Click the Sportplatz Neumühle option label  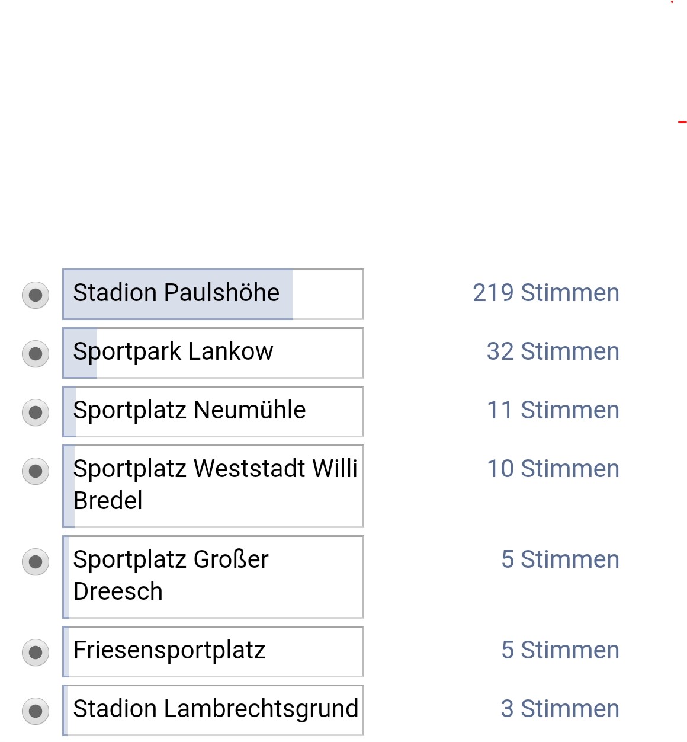(x=189, y=410)
